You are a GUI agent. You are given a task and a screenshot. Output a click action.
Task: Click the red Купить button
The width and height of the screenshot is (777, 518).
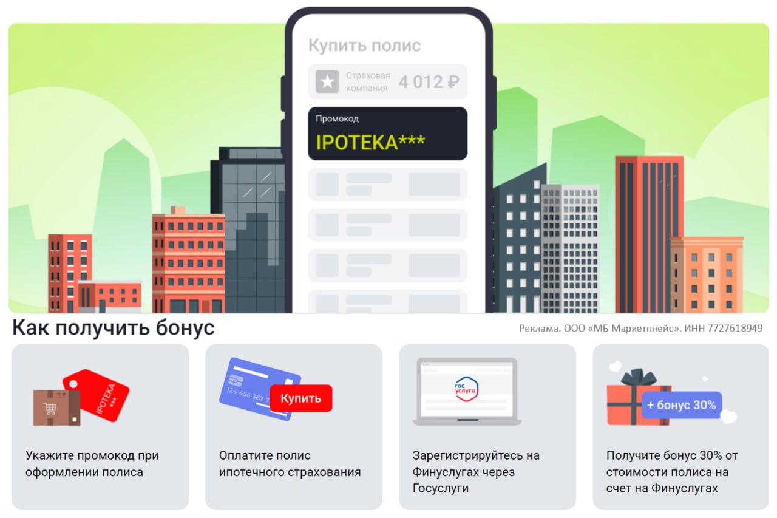(x=301, y=398)
